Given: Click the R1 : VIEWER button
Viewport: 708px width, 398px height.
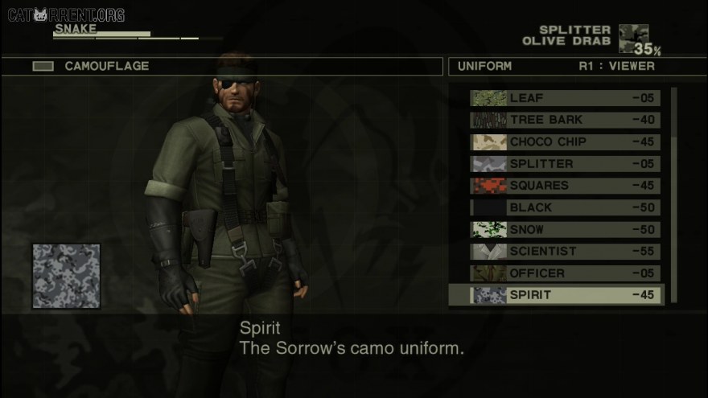Looking at the screenshot, I should [x=616, y=66].
